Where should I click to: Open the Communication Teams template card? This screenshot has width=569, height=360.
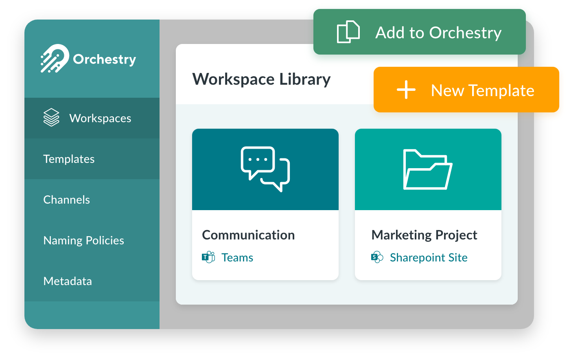click(x=265, y=204)
